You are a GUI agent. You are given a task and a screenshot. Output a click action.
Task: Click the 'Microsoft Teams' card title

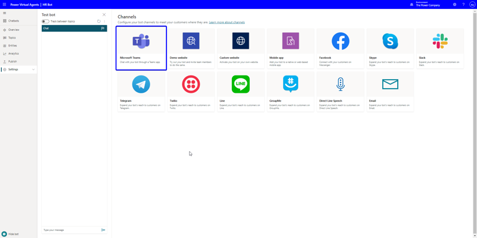click(130, 58)
